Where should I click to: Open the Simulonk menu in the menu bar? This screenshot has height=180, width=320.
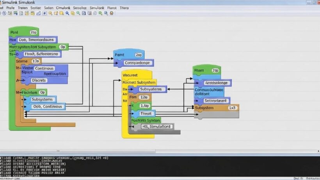(97, 8)
